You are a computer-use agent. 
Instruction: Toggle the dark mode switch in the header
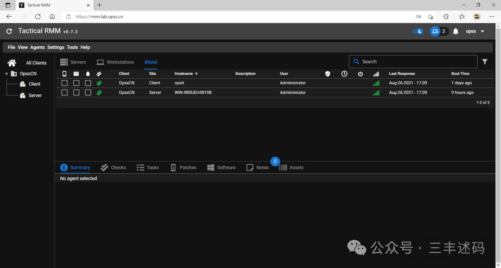click(x=417, y=31)
